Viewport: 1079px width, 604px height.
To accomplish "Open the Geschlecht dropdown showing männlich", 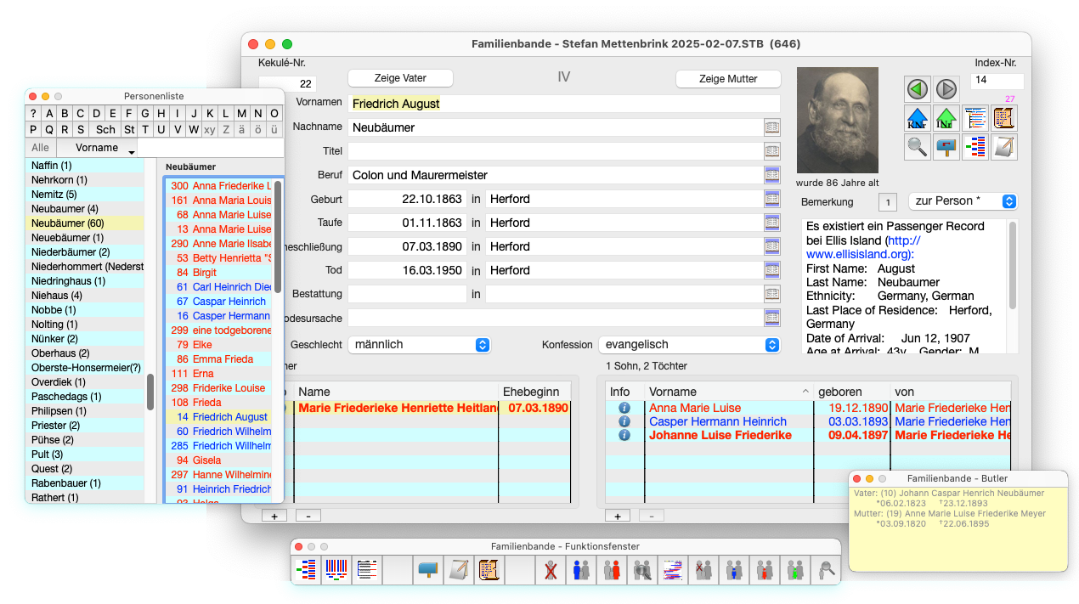I will point(420,345).
